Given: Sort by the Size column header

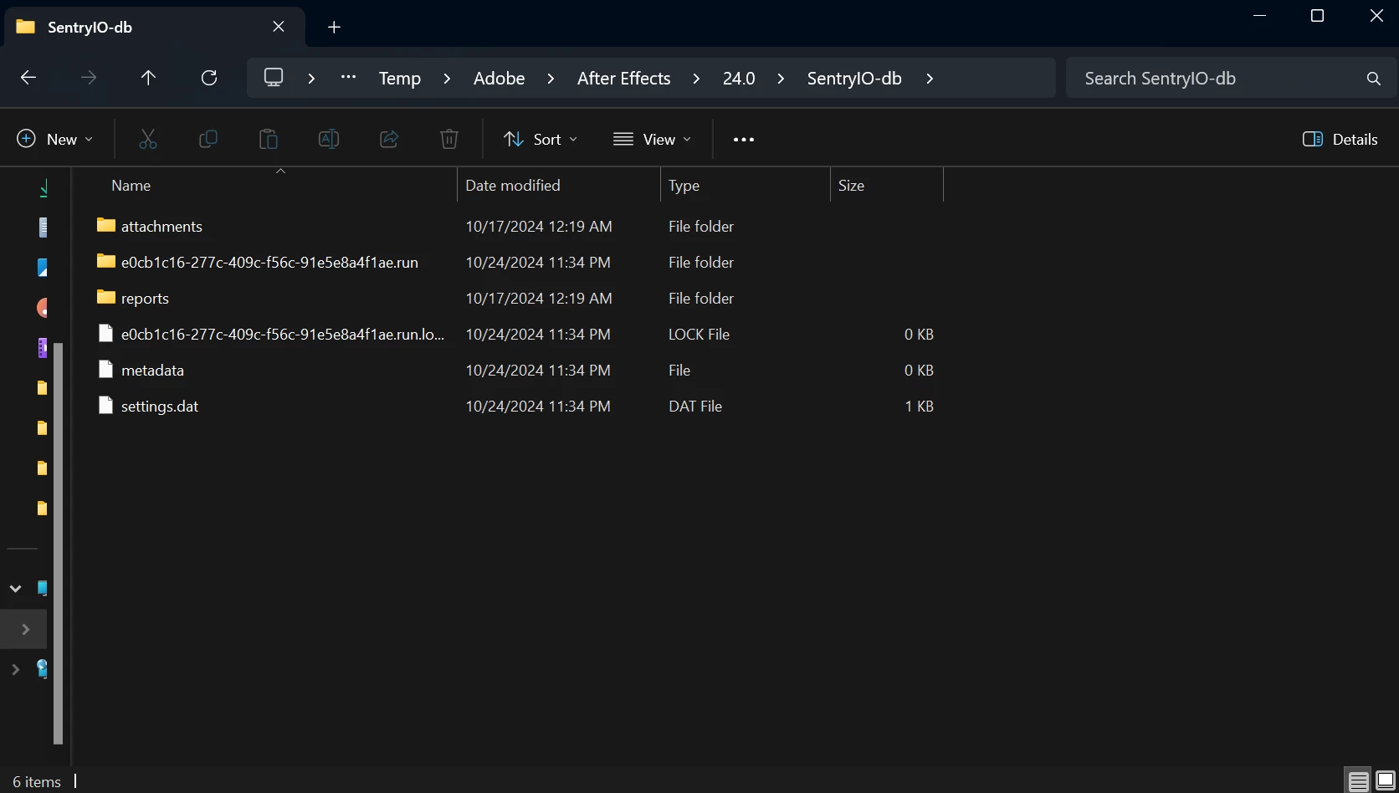Looking at the screenshot, I should click(887, 186).
